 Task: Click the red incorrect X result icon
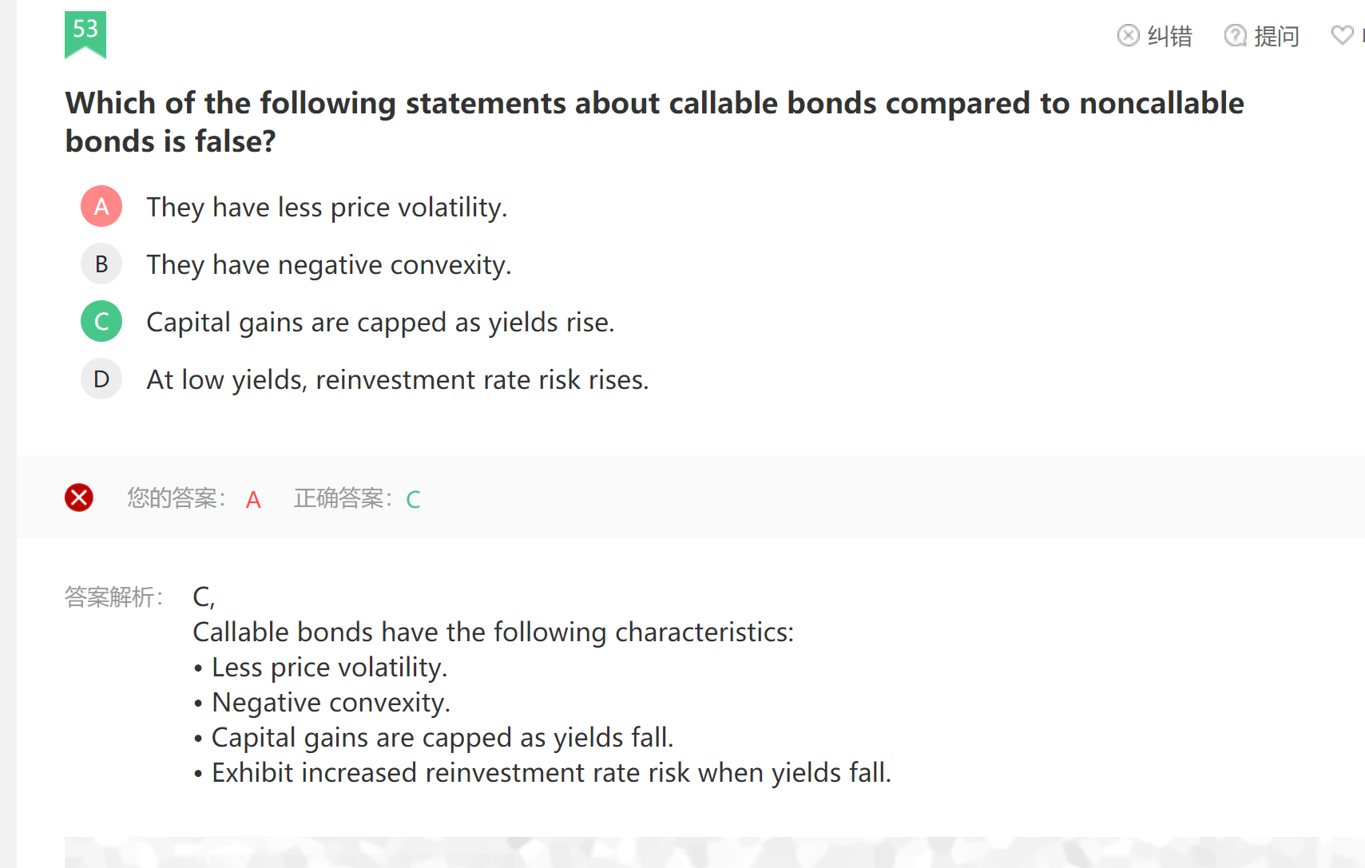pyautogui.click(x=79, y=497)
